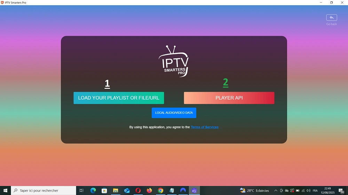Open the notification center icon
The height and width of the screenshot is (195, 348).
[x=341, y=190]
